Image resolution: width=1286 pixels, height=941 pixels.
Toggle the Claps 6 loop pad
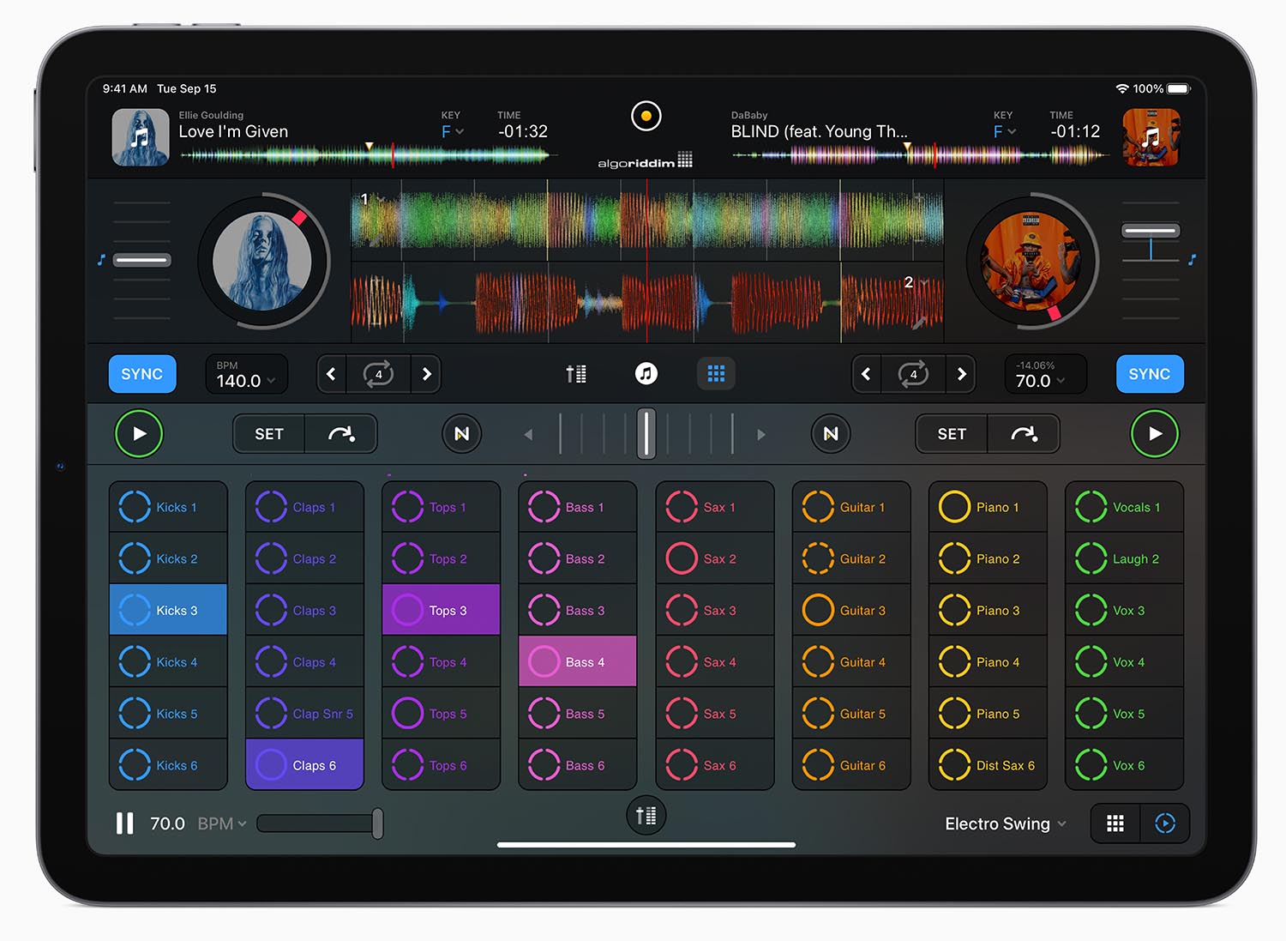pyautogui.click(x=304, y=764)
